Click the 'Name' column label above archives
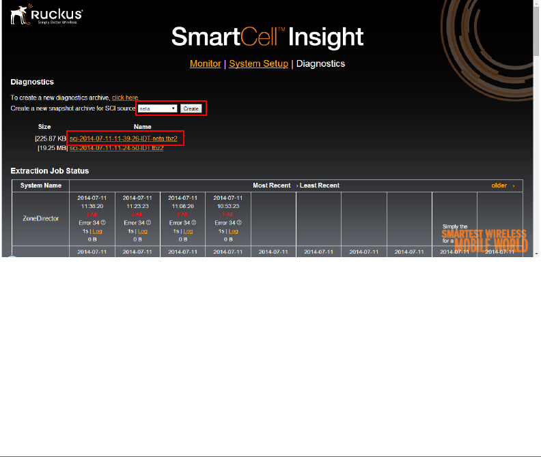Image resolution: width=541 pixels, height=457 pixels. [143, 127]
